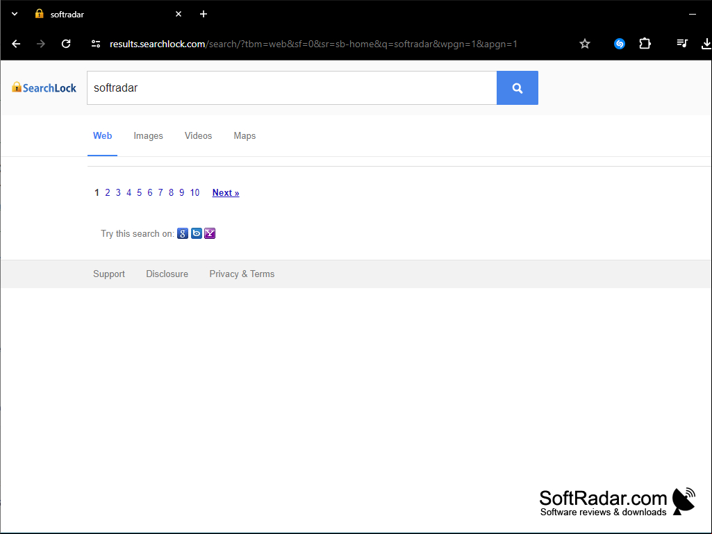Screen dimensions: 712x534
Task: Select the softradar browser tab
Action: click(x=109, y=14)
